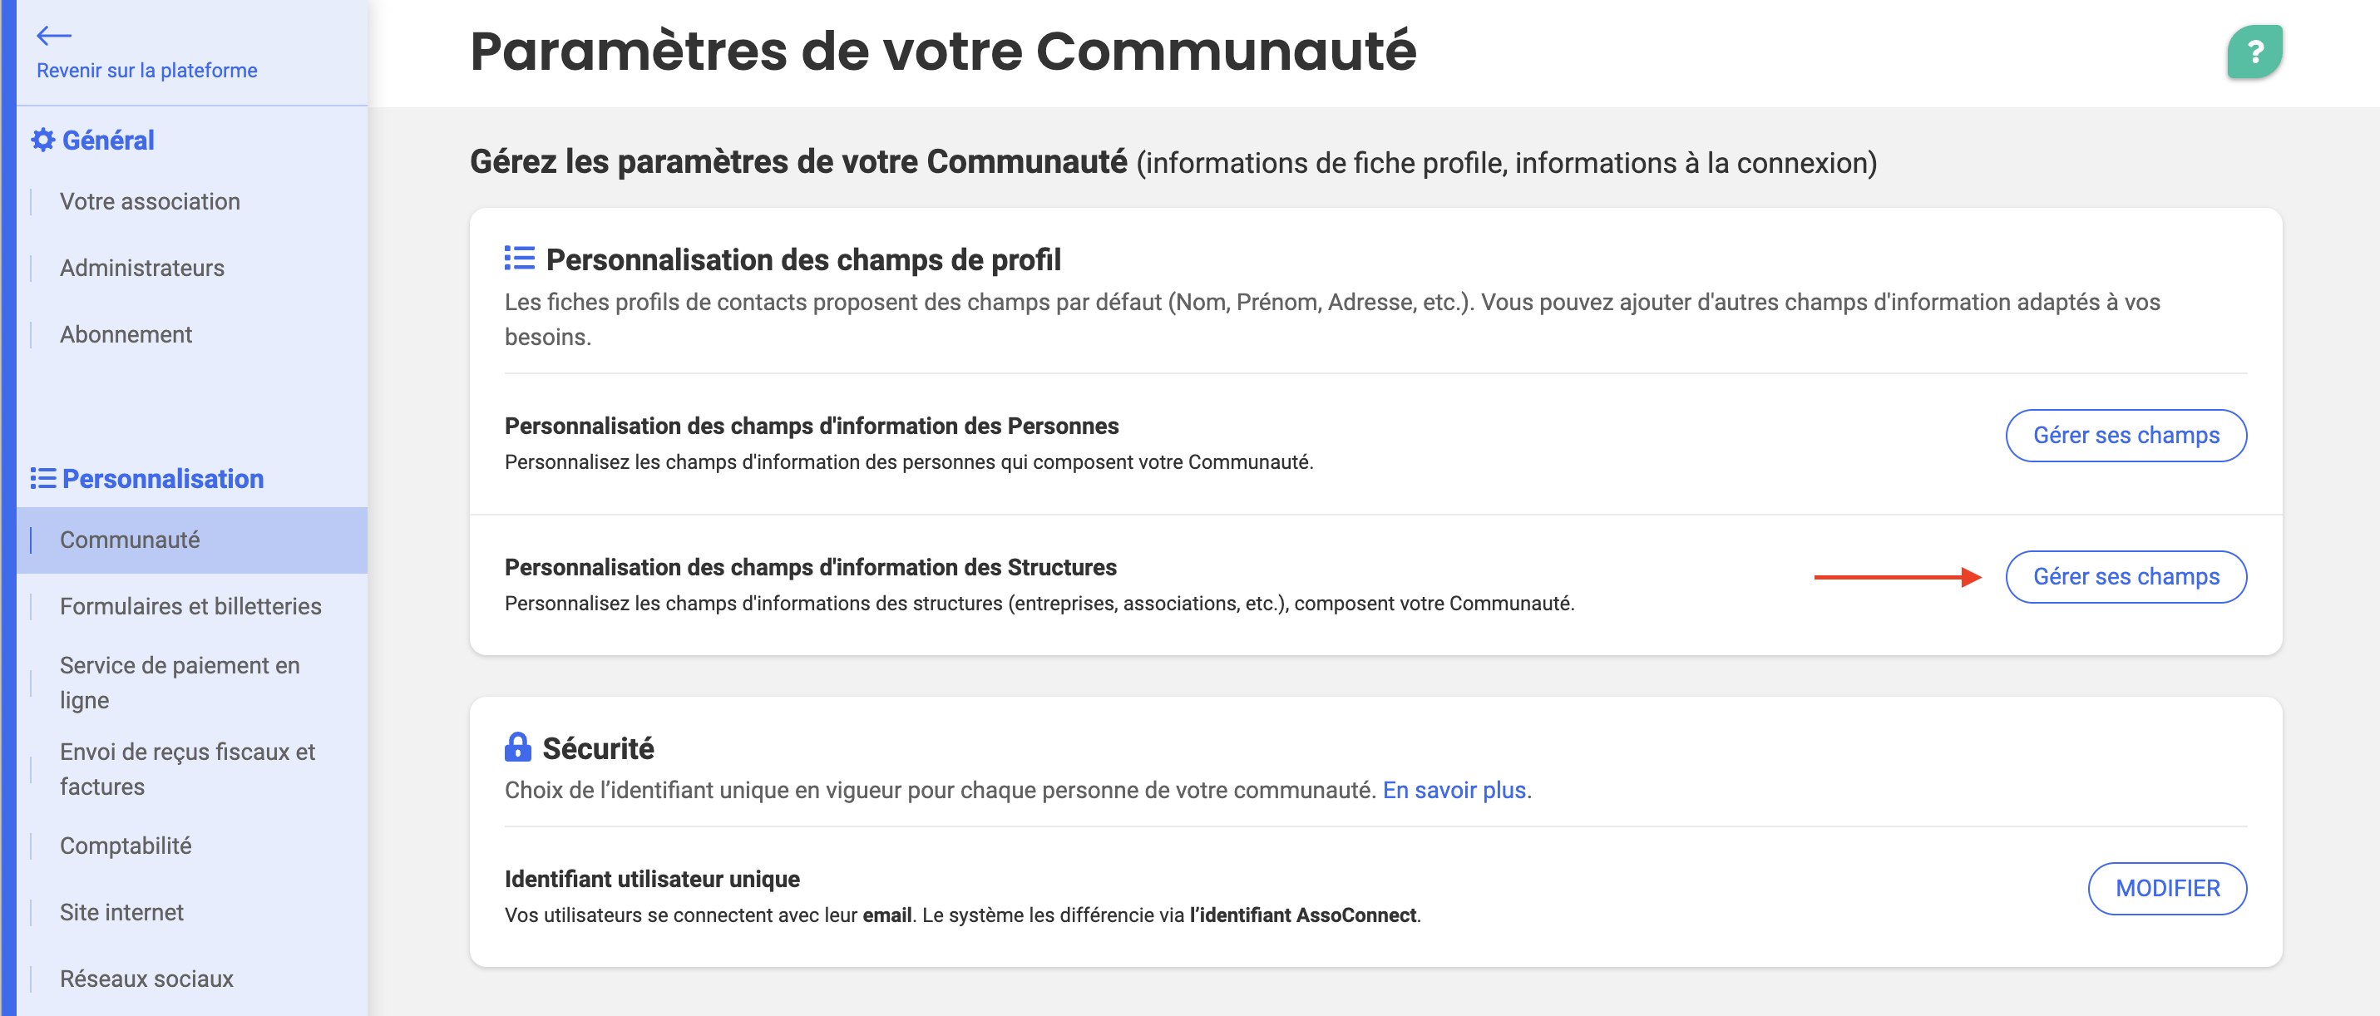Select the Communauté sidebar item
Viewport: 2380px width, 1016px height.
(x=192, y=540)
